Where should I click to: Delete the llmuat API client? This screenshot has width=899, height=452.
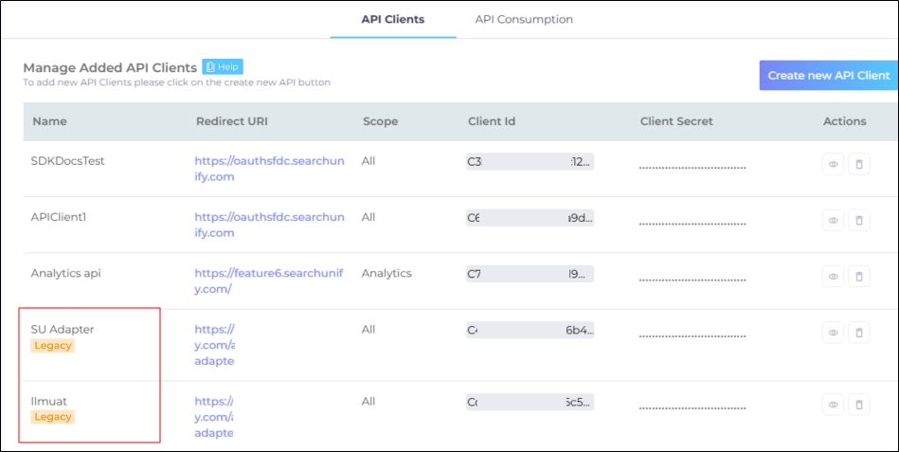(858, 405)
